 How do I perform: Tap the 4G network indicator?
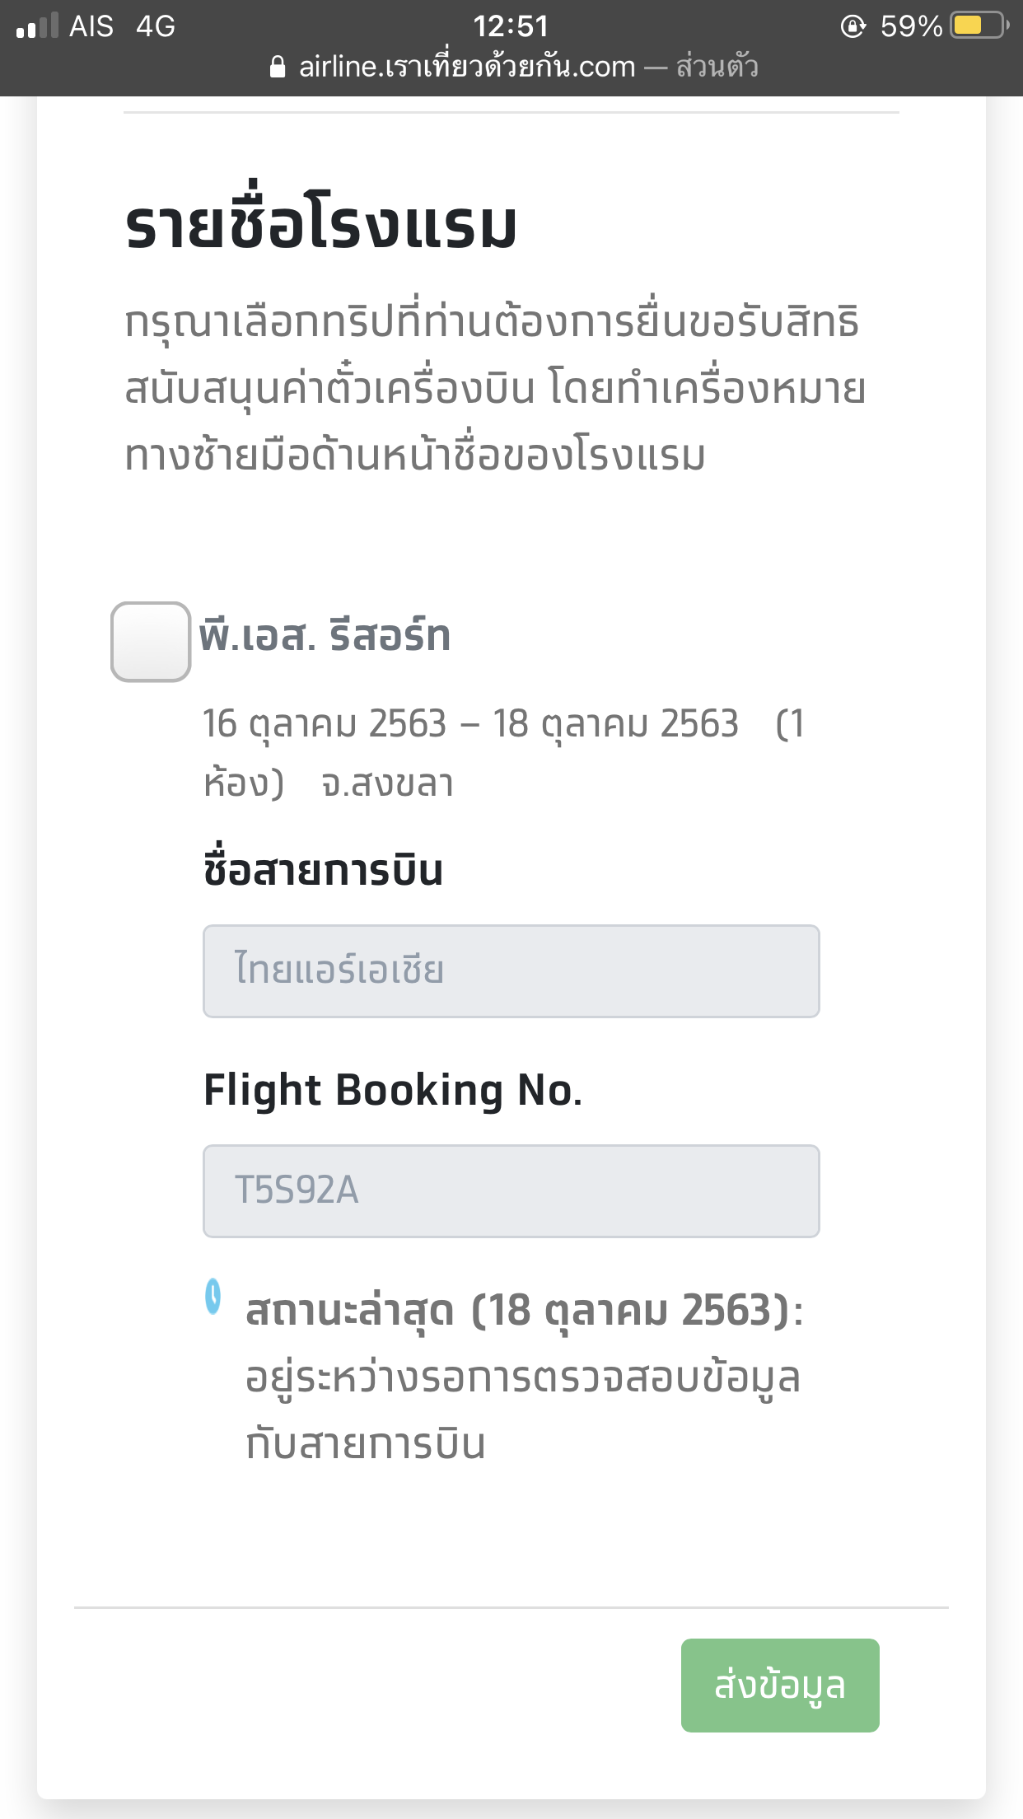click(x=156, y=26)
